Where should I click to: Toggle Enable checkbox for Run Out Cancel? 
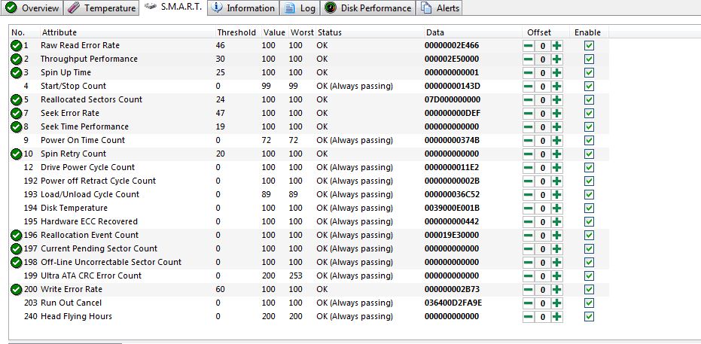pos(589,303)
